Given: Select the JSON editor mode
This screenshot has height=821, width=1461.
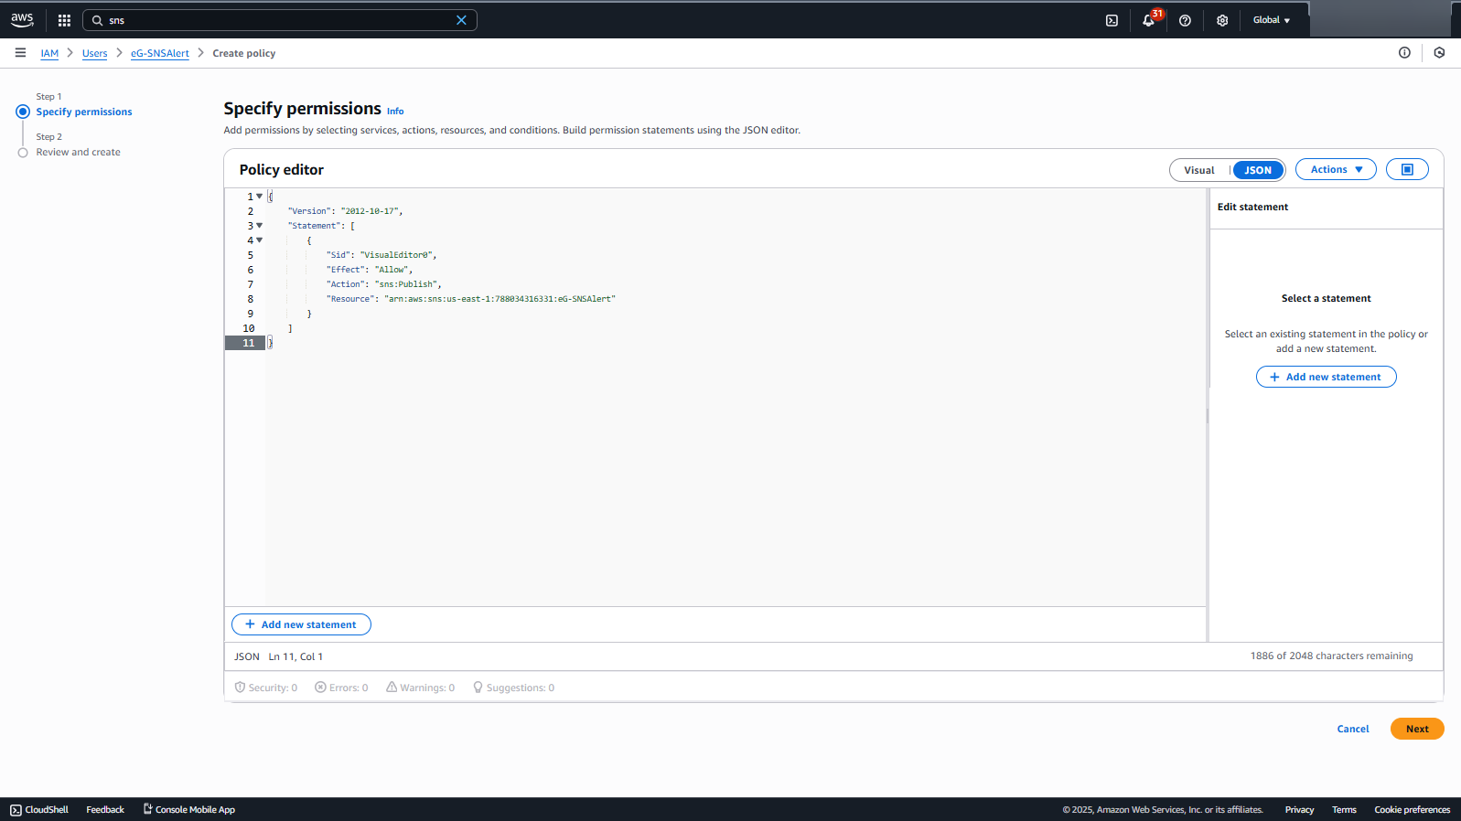Looking at the screenshot, I should click(1258, 170).
